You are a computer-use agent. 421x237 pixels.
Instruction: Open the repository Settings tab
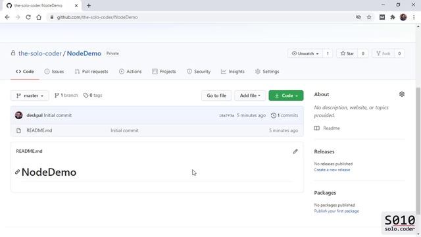coord(267,72)
